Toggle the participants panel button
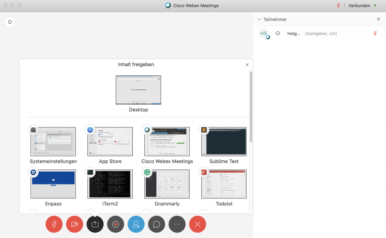The width and height of the screenshot is (386, 238). [136, 224]
